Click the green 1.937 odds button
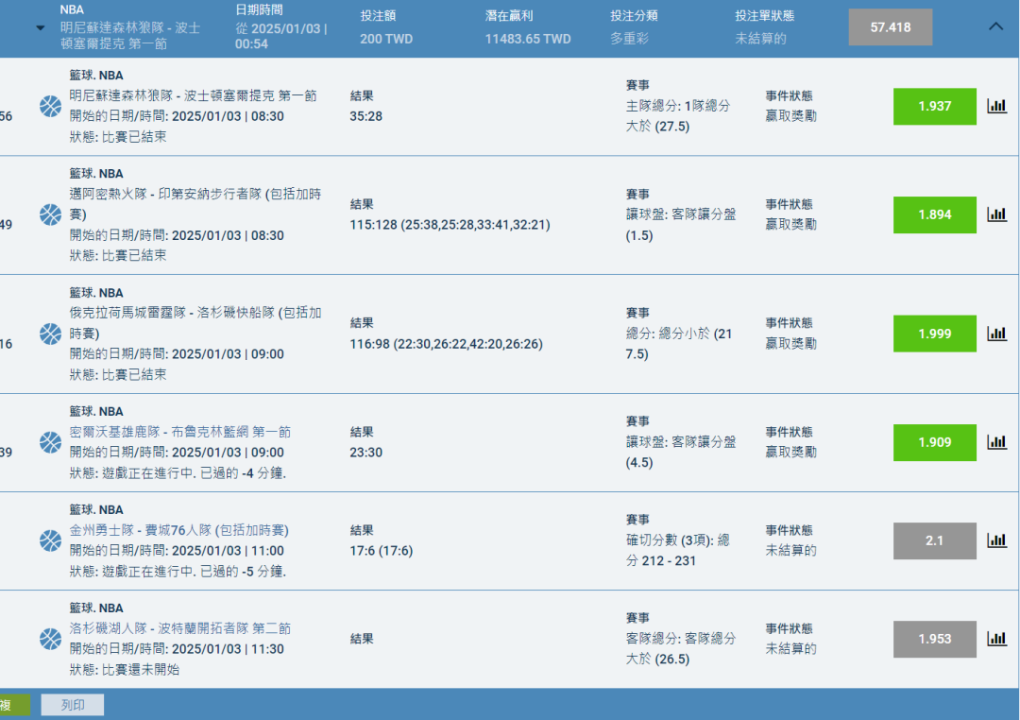Viewport: 1020px width, 720px height. 934,106
